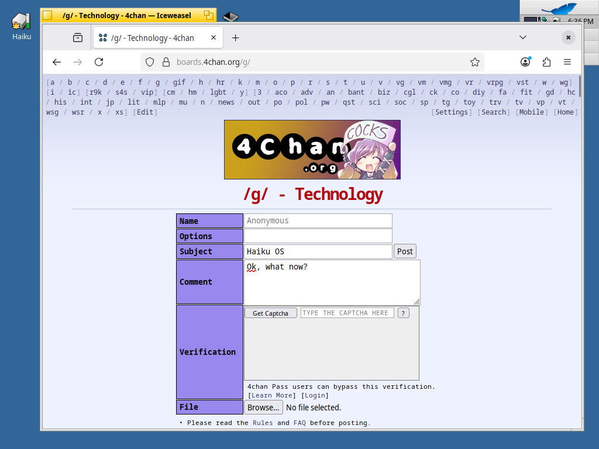Screen dimensions: 599x449
Task: Open the Search link
Action: 494,112
